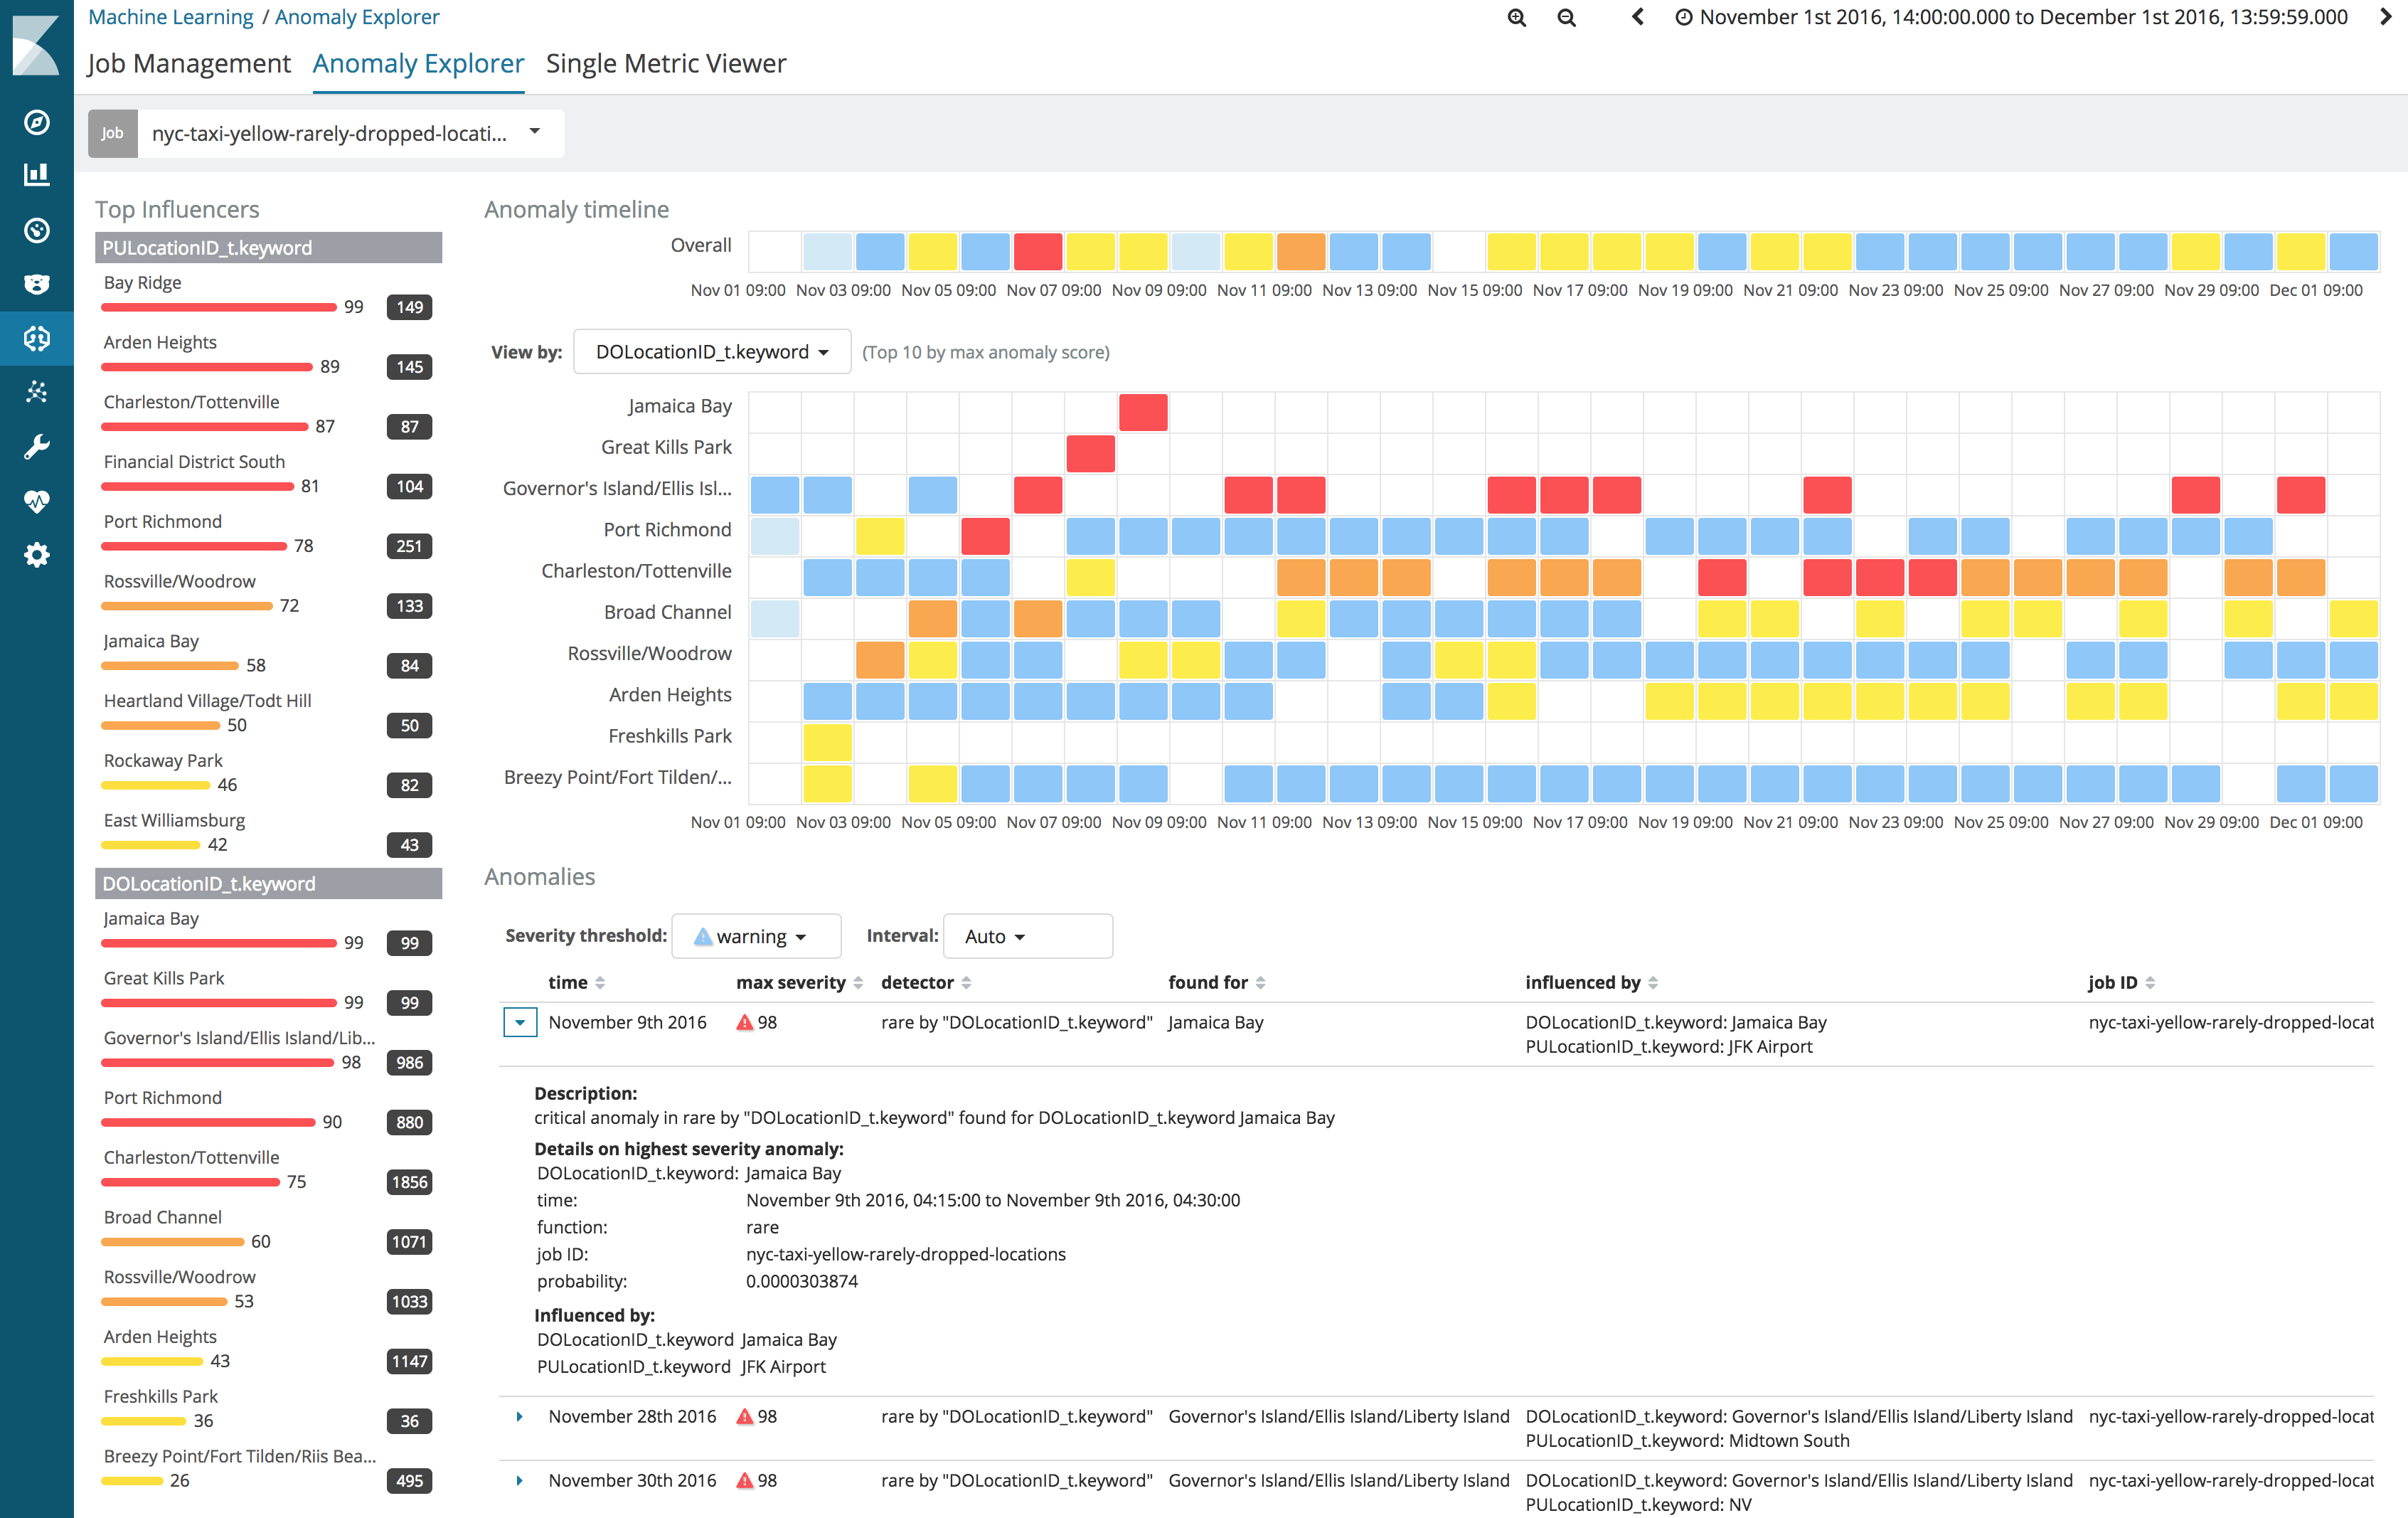The height and width of the screenshot is (1518, 2408).
Task: Click the zoom in magnifier icon
Action: click(1517, 18)
